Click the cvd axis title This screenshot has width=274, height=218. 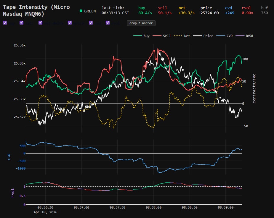pyautogui.click(x=9, y=157)
